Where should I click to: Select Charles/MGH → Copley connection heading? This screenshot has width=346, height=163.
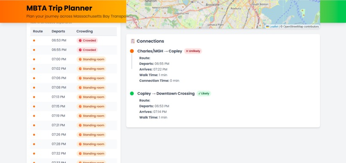click(x=160, y=51)
